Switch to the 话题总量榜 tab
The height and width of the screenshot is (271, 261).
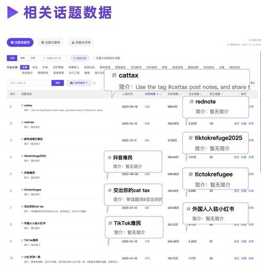click(50, 42)
